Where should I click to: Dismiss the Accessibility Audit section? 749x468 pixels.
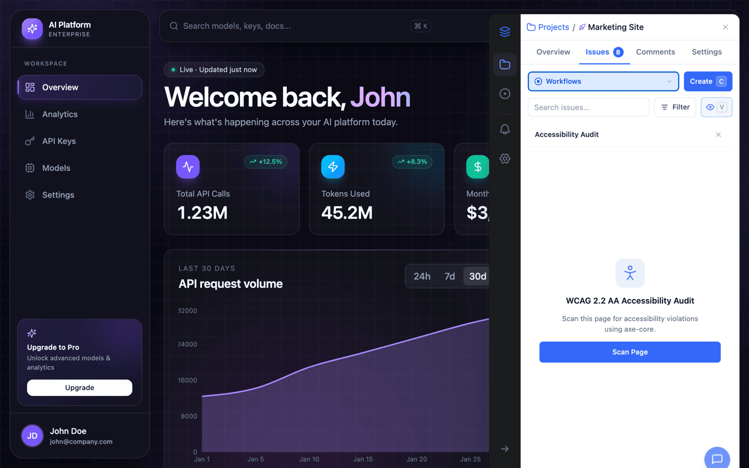click(x=719, y=135)
